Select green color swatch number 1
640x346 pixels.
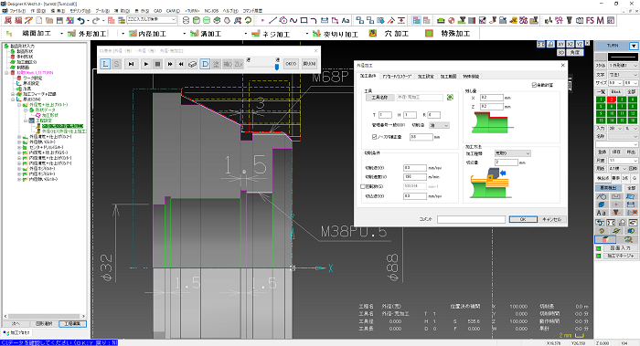click(601, 100)
